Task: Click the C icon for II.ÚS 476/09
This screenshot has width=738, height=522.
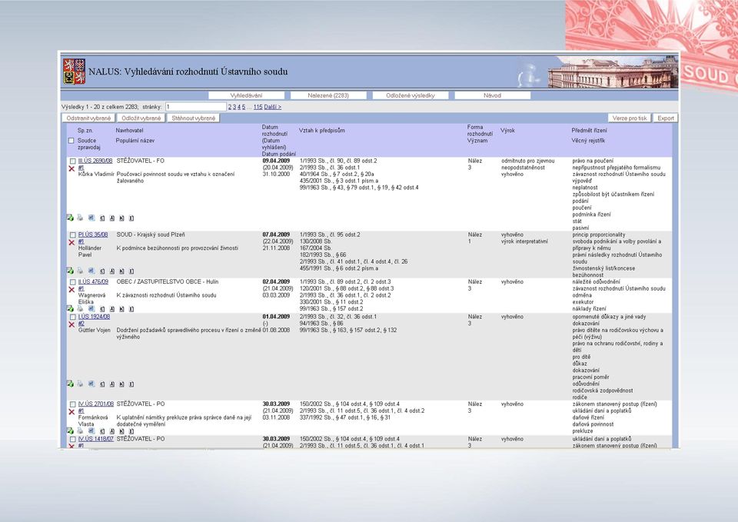Action: (x=102, y=309)
